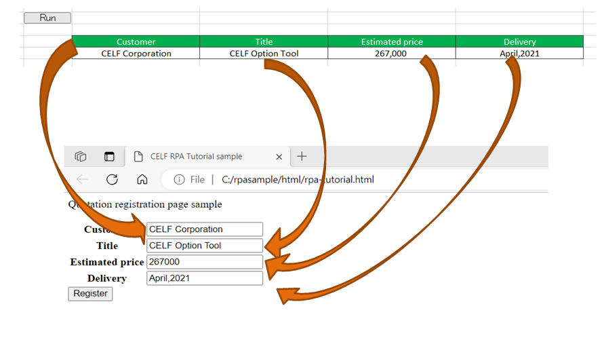This screenshot has height=344, width=604.
Task: Open a new browser tab
Action: pos(302,157)
